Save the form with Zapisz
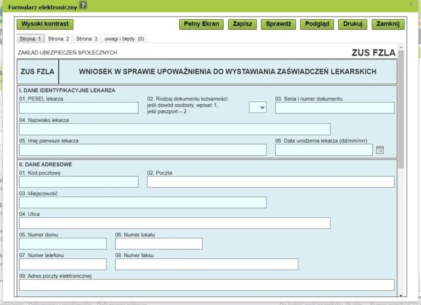The image size is (421, 305). pos(242,24)
